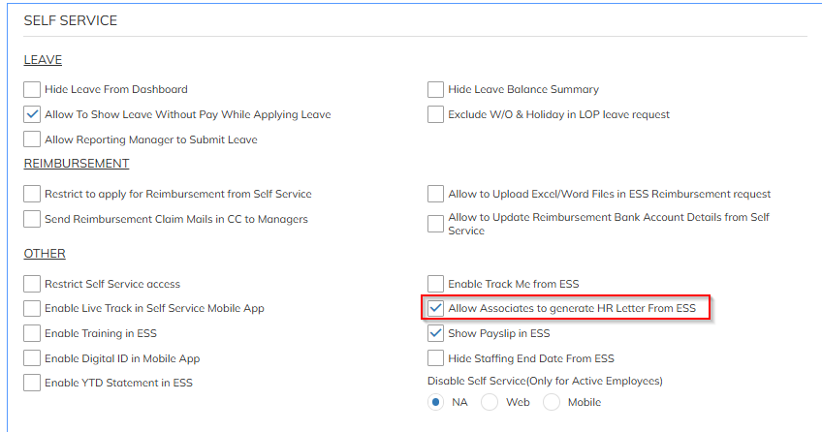
Task: Enable Send Reimbursement Claim Mails in CC
Action: point(32,219)
